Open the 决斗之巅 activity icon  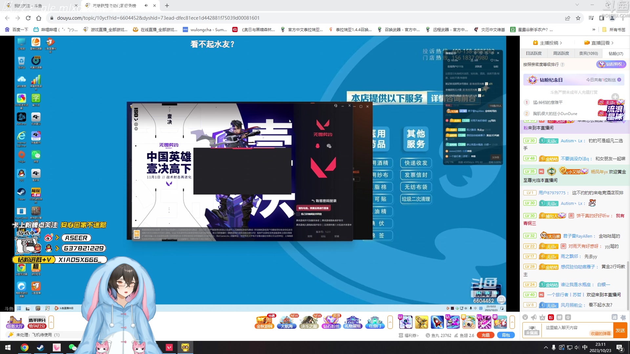(x=309, y=322)
